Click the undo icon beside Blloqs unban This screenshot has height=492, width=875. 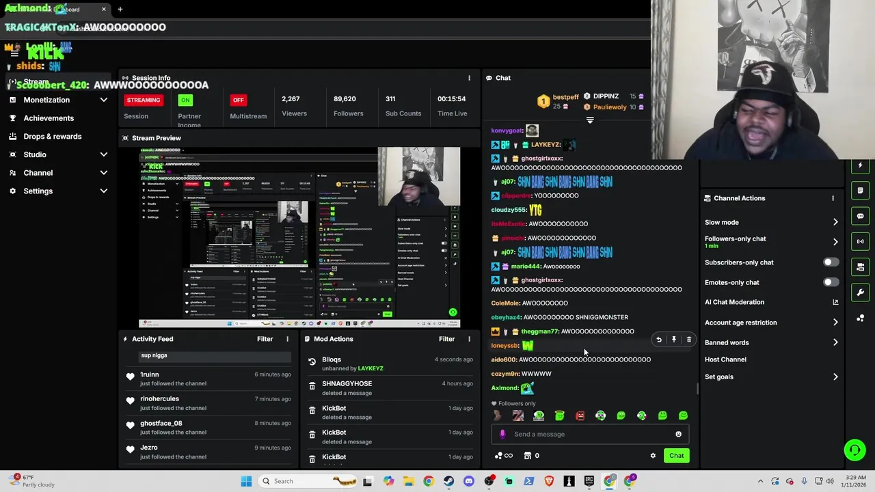312,361
